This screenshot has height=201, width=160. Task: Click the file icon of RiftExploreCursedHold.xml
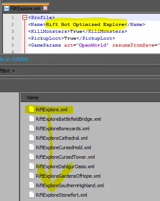tap(31, 148)
